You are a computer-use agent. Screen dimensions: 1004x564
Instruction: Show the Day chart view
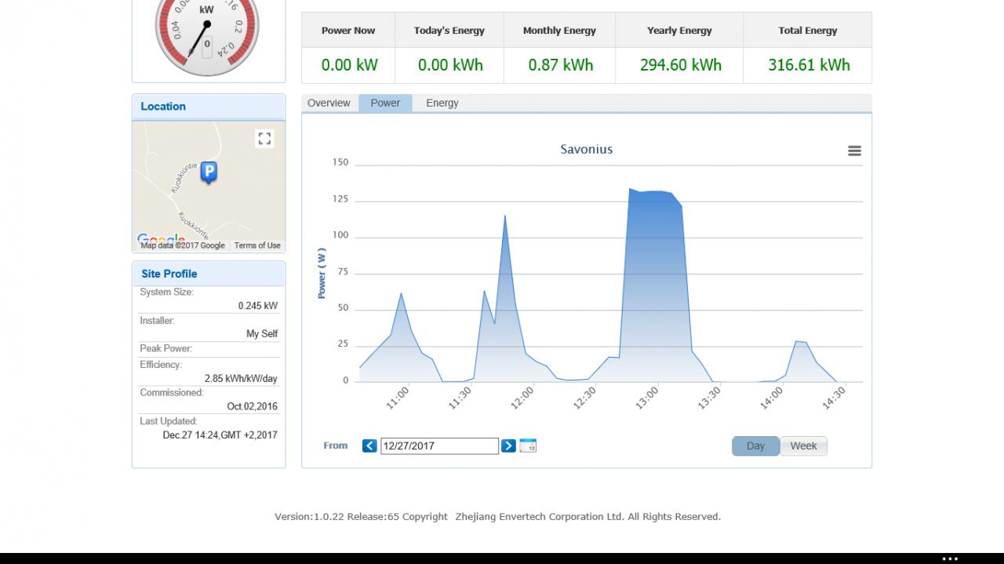pyautogui.click(x=755, y=446)
